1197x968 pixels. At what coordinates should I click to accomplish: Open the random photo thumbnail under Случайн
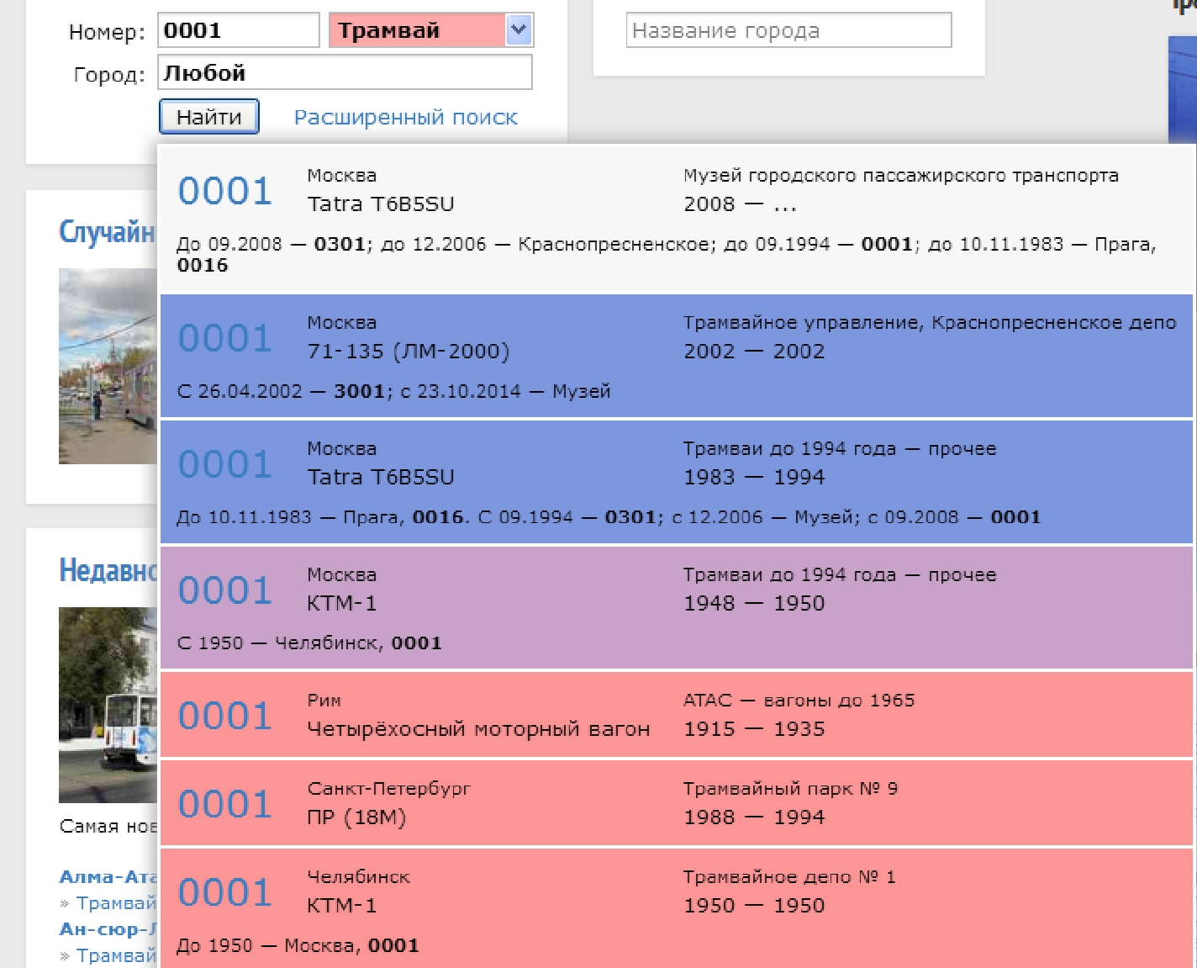coord(108,366)
